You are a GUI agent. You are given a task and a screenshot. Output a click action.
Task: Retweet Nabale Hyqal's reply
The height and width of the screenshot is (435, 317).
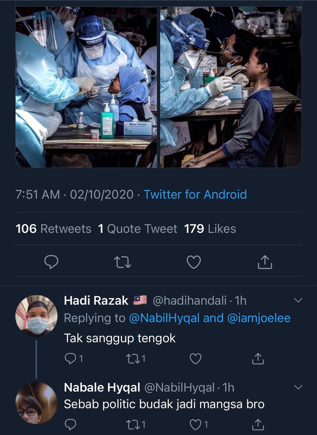tap(132, 424)
